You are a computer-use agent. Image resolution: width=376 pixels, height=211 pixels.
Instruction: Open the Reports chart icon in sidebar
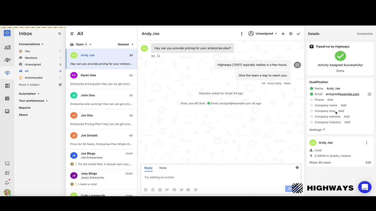(7, 111)
